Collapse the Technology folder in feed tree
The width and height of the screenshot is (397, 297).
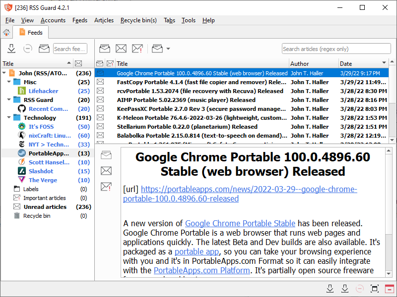point(9,118)
